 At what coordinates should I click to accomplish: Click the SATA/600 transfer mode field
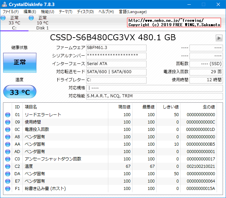[116, 72]
